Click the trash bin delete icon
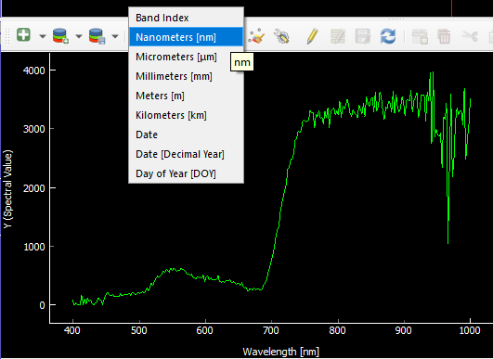This screenshot has height=359, width=493. coord(444,36)
